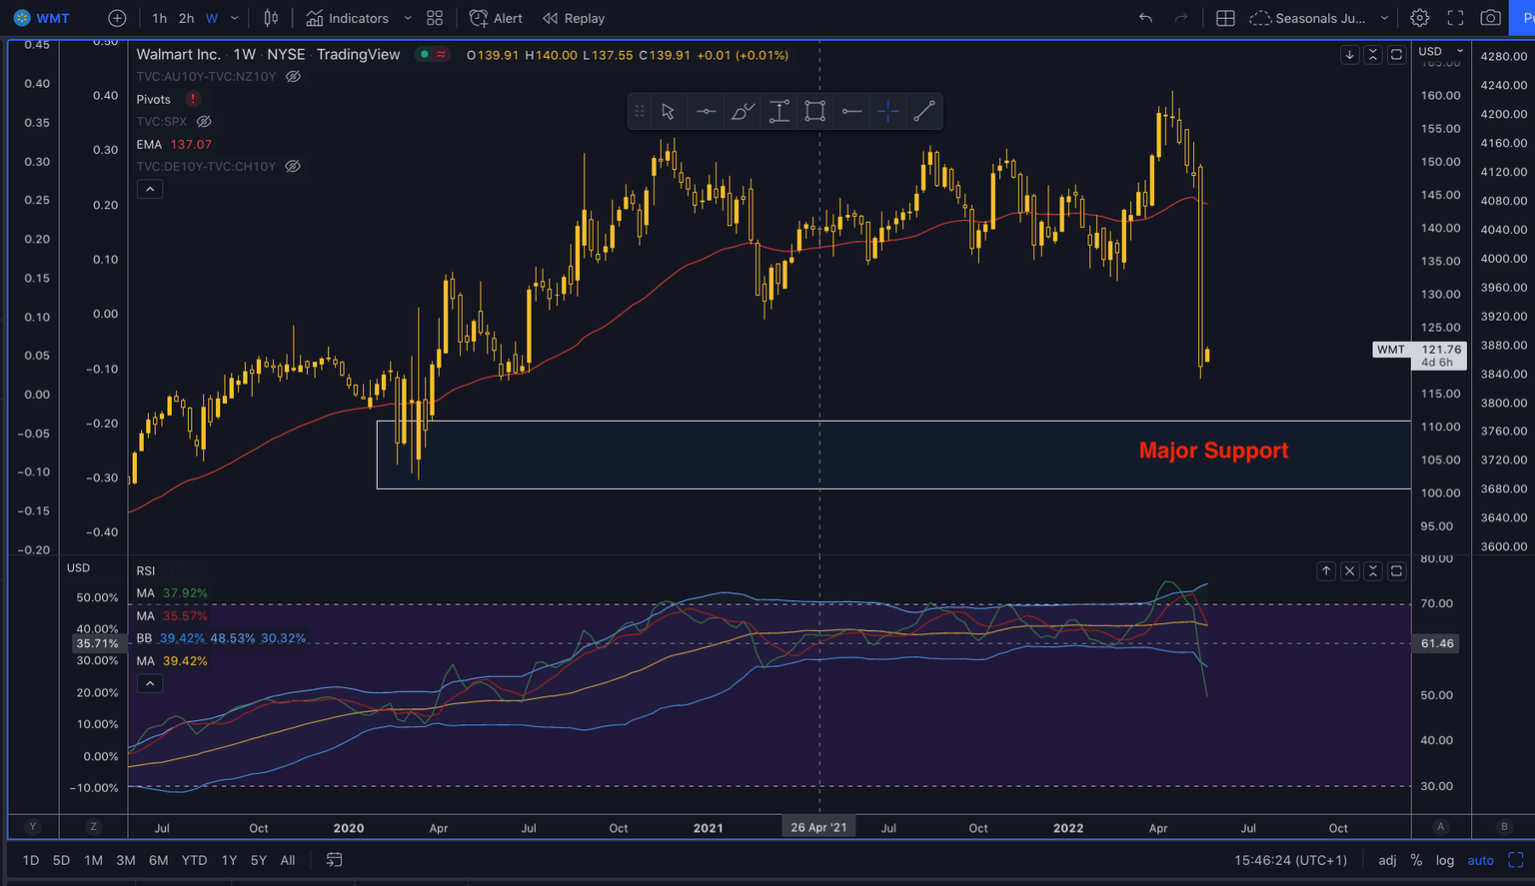Select the arrow cursor tool
Screen dimensions: 1535x886
668,111
